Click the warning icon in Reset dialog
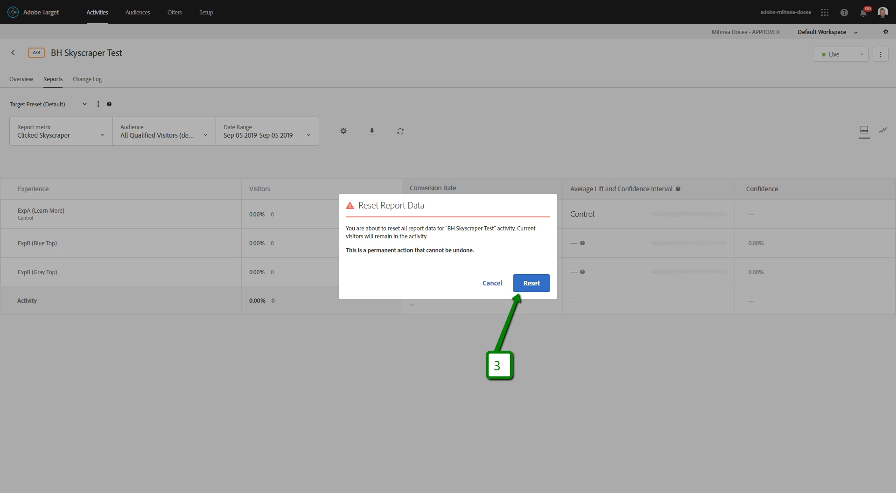 [x=350, y=205]
